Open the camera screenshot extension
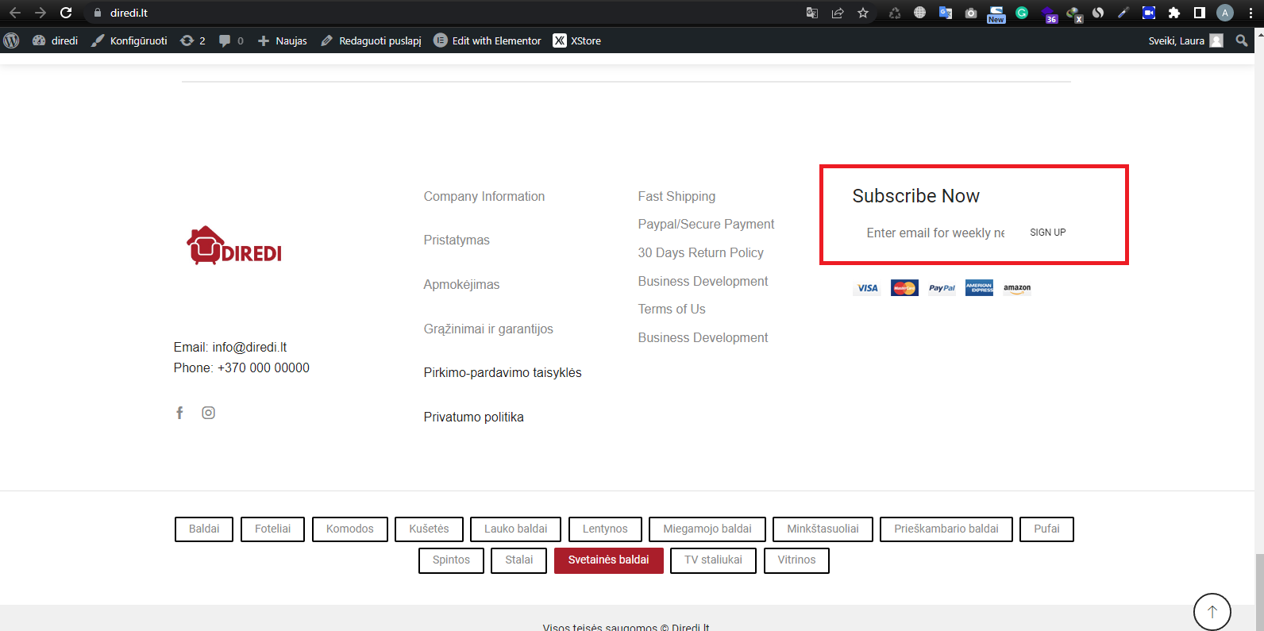Viewport: 1264px width, 631px height. (x=970, y=13)
